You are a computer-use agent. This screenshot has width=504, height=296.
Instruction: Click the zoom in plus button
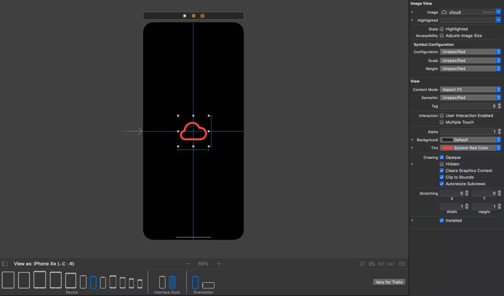pos(219,264)
